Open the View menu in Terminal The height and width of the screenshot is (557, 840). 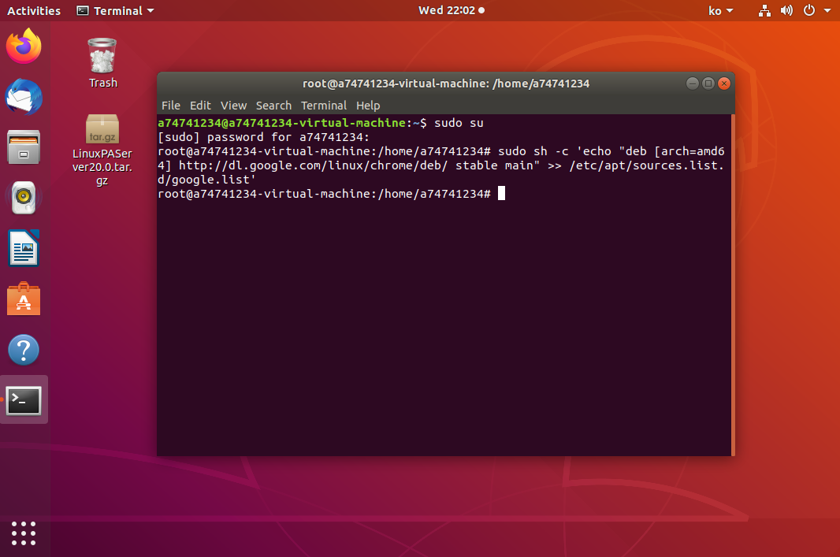tap(233, 106)
